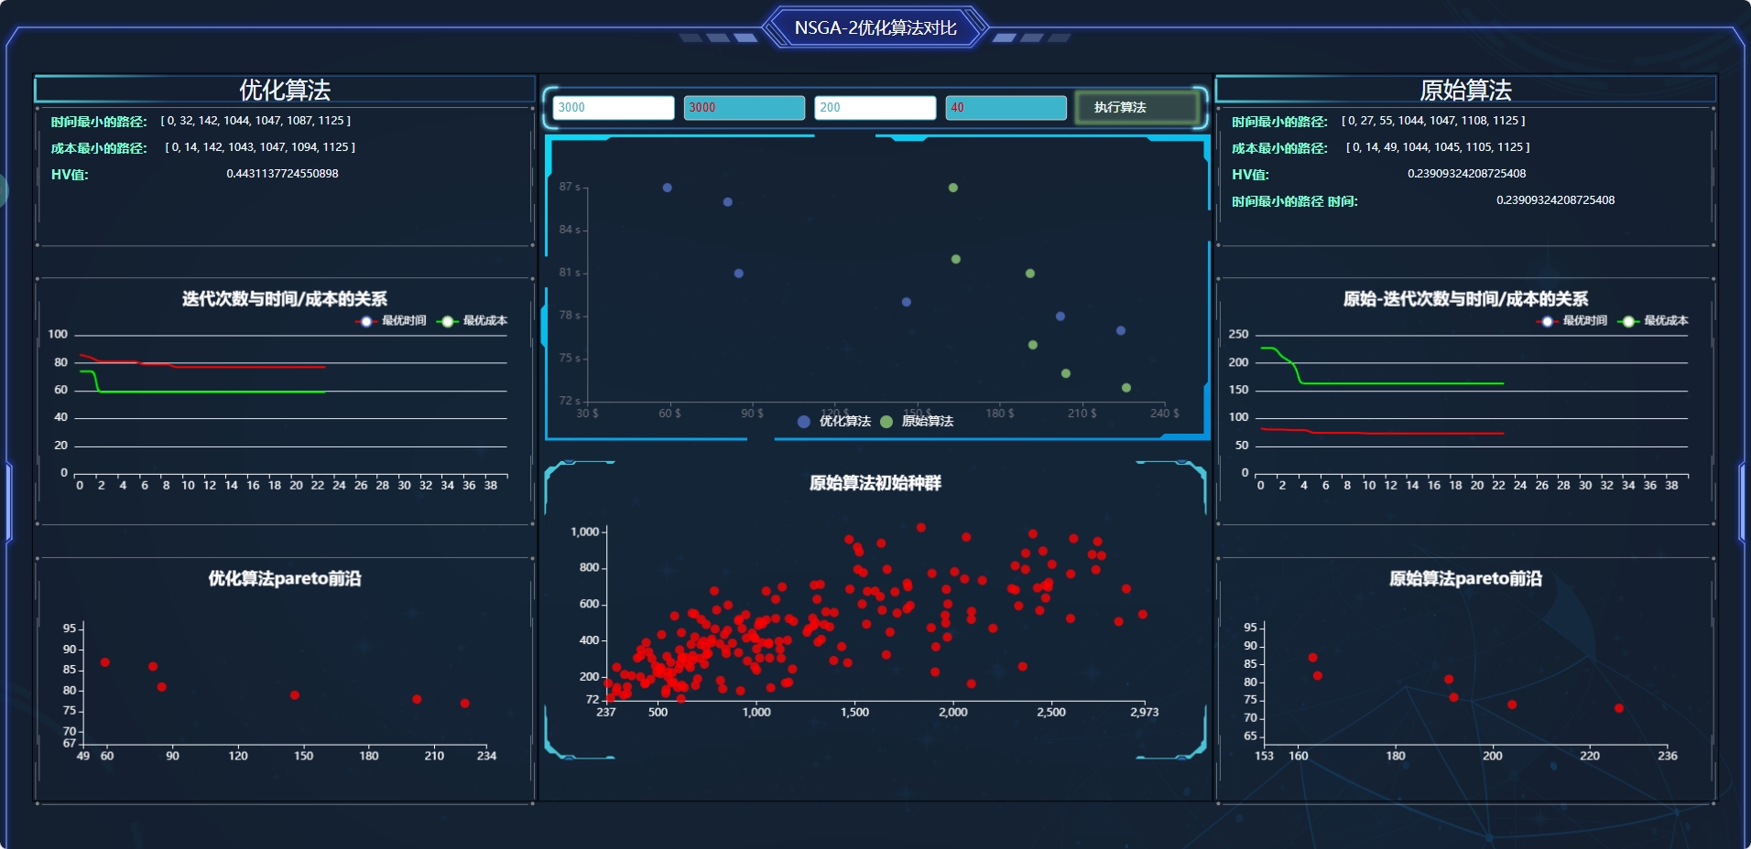This screenshot has width=1751, height=849.
Task: Click the path [ 0, 32, 142, 1044, 1047, 1087, 1125 ]
Action: click(256, 121)
